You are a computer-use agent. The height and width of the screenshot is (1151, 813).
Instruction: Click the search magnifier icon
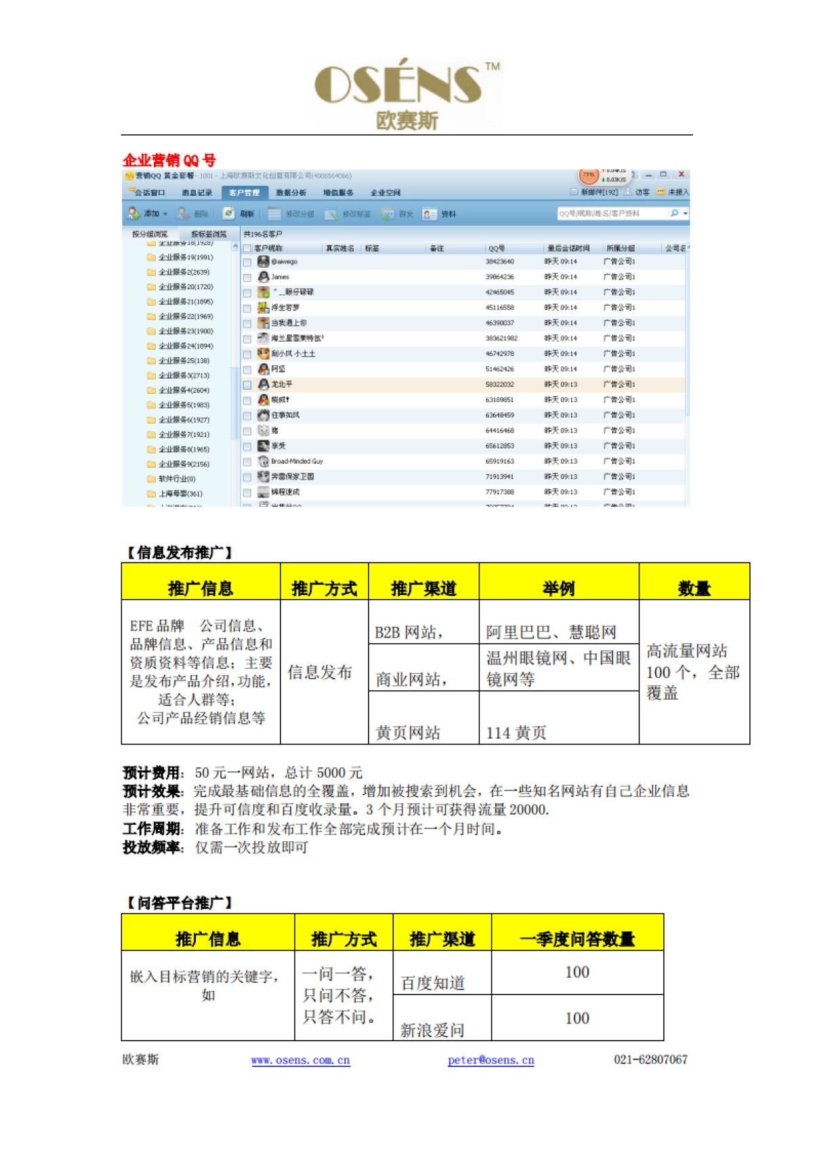point(674,213)
